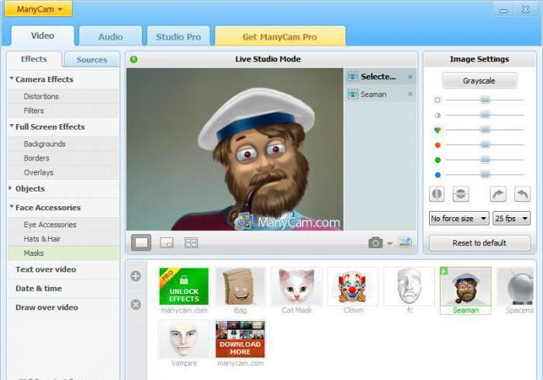Select Backgrounds effects category

(63, 143)
